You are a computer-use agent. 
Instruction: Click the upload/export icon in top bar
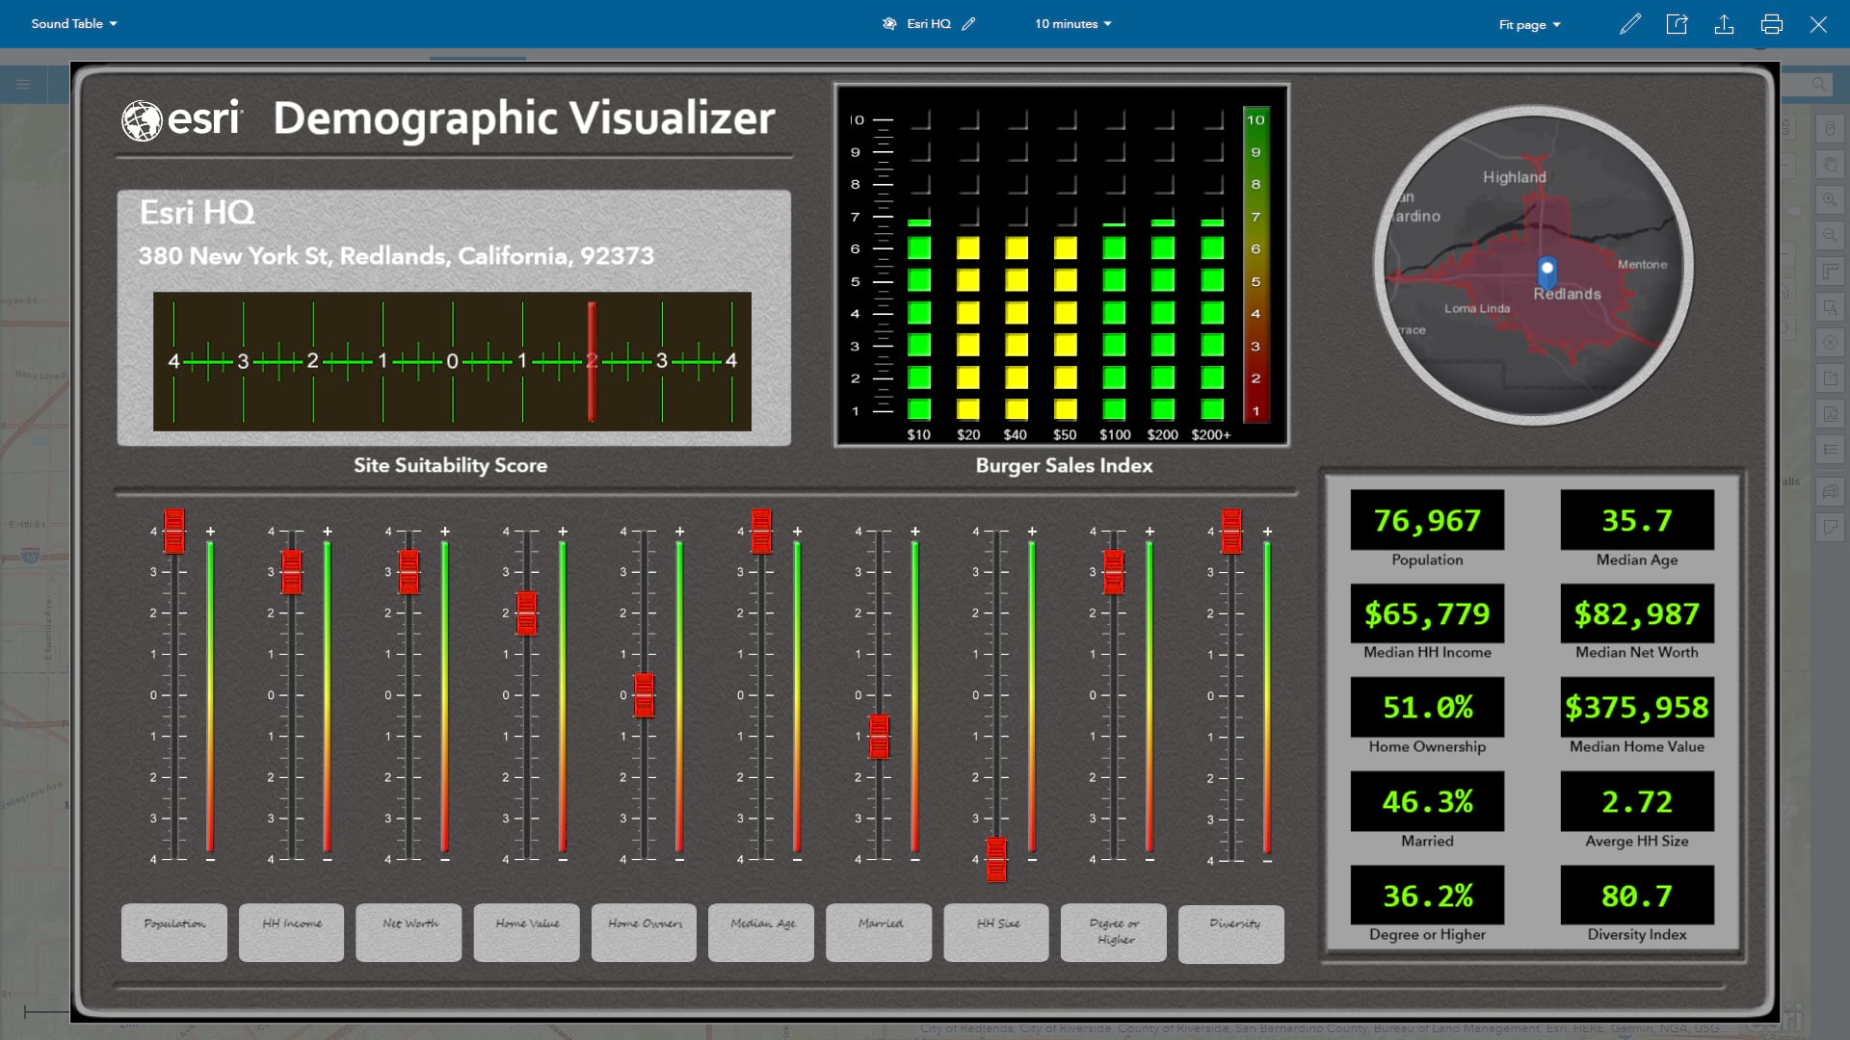(x=1725, y=24)
